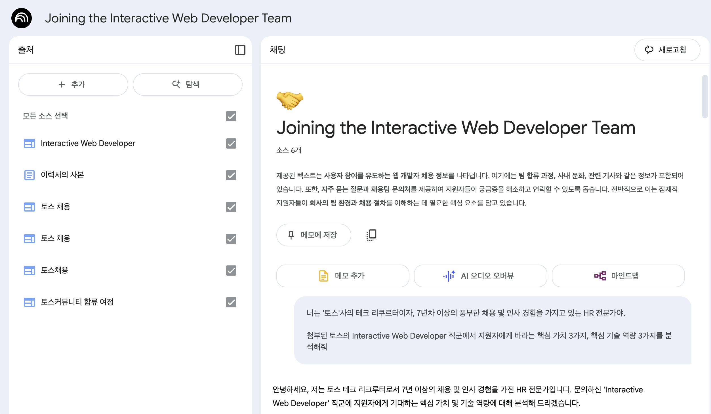Click the NotebookLM logo icon
The width and height of the screenshot is (711, 414).
pyautogui.click(x=22, y=18)
